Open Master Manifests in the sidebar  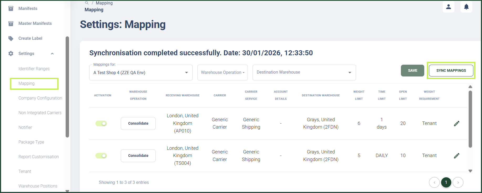click(35, 23)
